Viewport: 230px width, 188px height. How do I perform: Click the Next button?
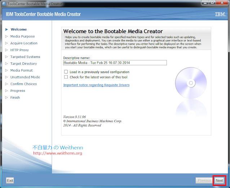tap(219, 180)
